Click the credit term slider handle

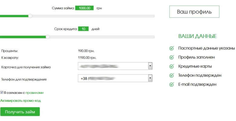tap(48, 37)
